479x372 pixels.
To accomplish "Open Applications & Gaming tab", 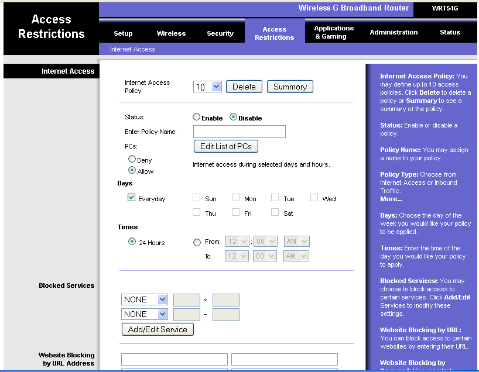I will [334, 32].
